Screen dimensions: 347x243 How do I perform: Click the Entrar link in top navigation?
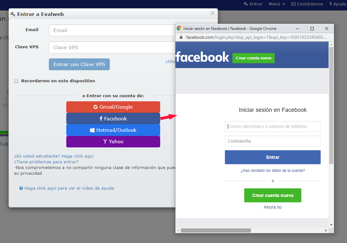click(x=253, y=4)
